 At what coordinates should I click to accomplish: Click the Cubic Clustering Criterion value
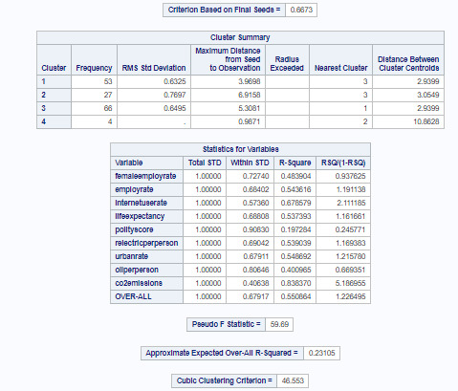[293, 380]
